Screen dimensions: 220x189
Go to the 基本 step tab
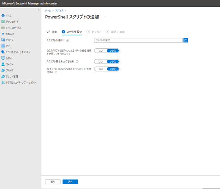coord(52,32)
